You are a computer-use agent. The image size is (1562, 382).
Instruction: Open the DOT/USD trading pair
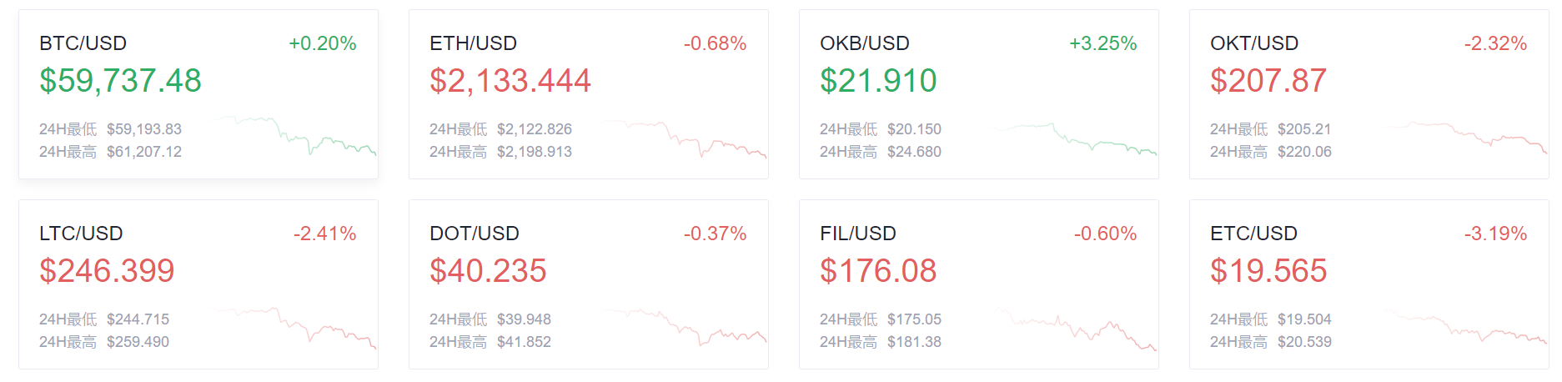(589, 284)
